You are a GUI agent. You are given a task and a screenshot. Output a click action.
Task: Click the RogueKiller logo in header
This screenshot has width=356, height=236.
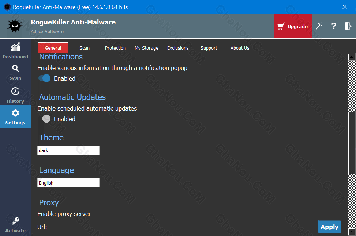click(15, 26)
